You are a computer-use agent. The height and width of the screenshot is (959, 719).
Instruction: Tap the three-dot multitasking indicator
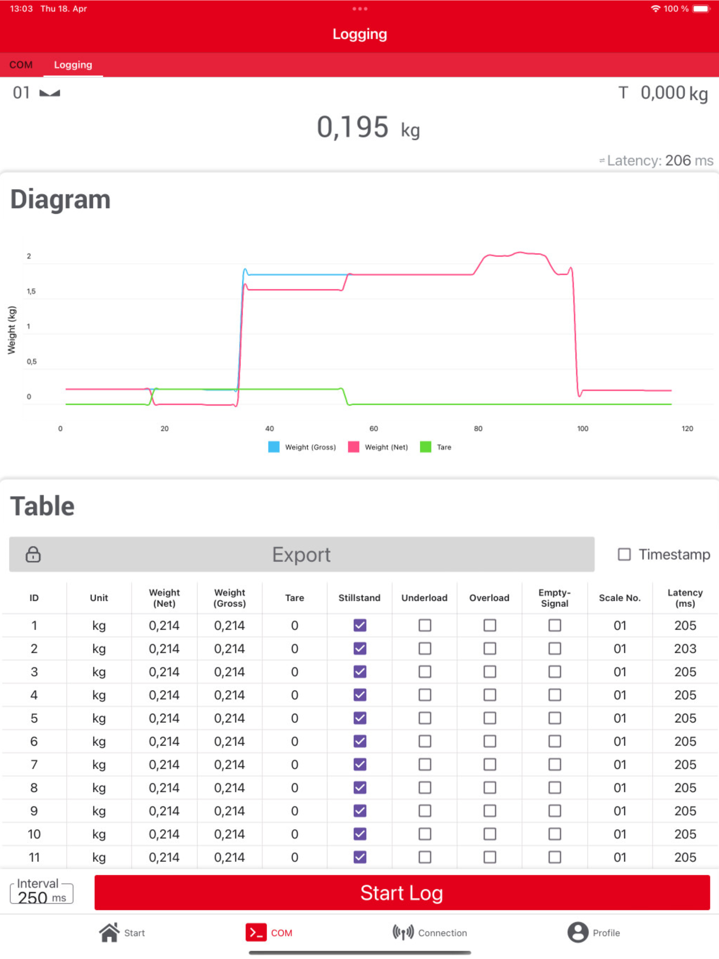pos(359,9)
